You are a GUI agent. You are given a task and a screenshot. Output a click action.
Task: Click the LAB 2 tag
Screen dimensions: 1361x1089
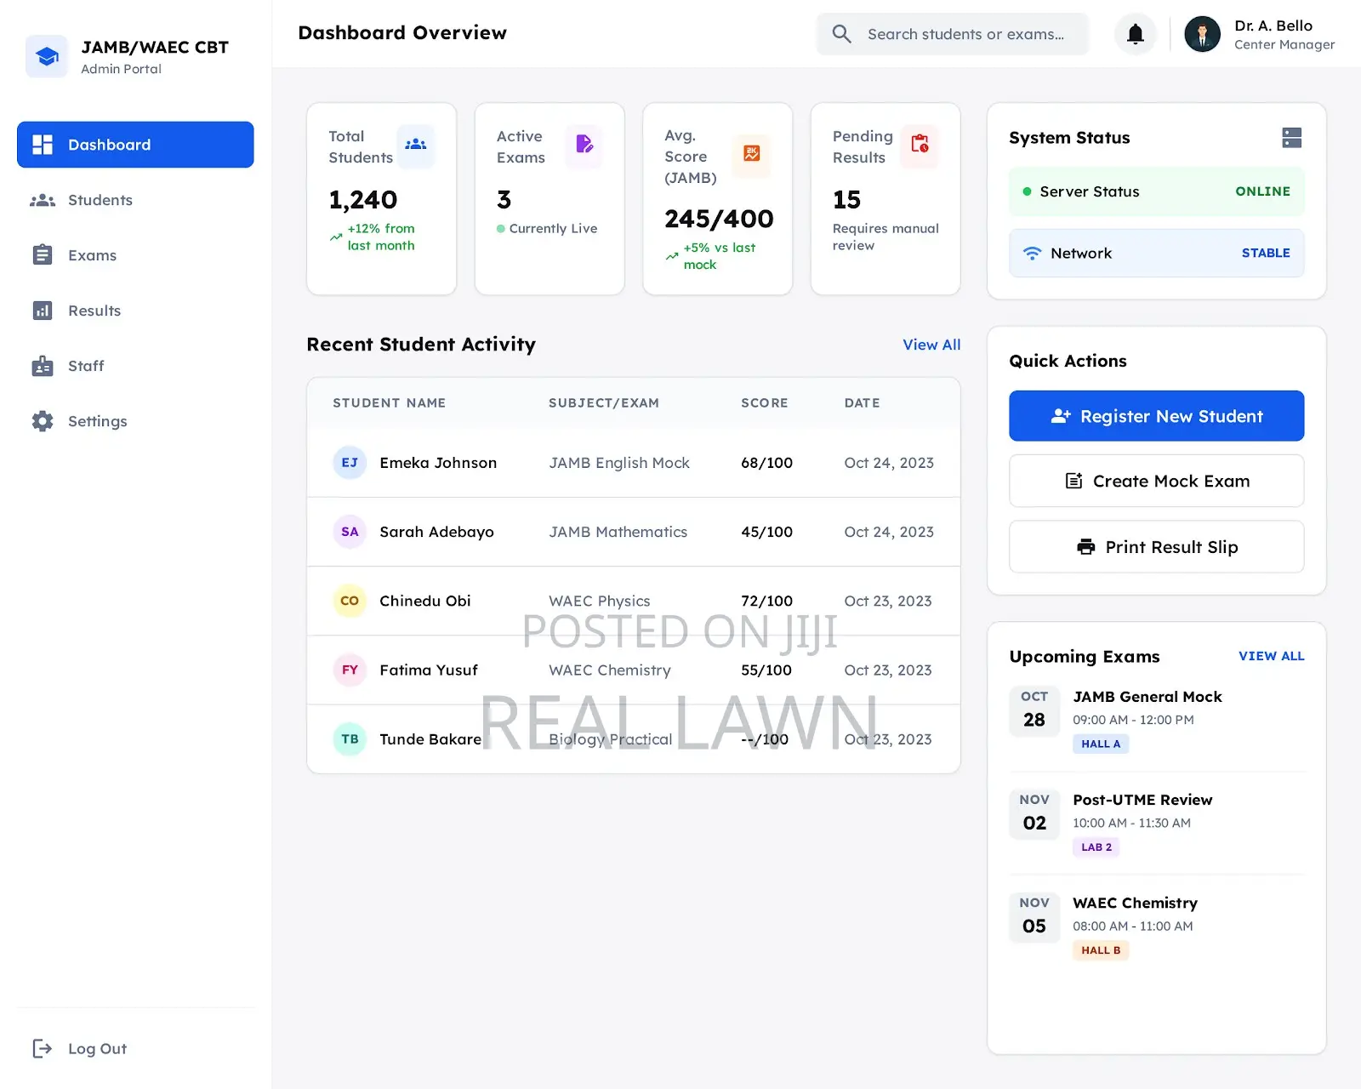(1096, 847)
